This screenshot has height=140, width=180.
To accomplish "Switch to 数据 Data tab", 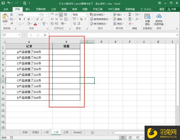I will pos(64,9).
